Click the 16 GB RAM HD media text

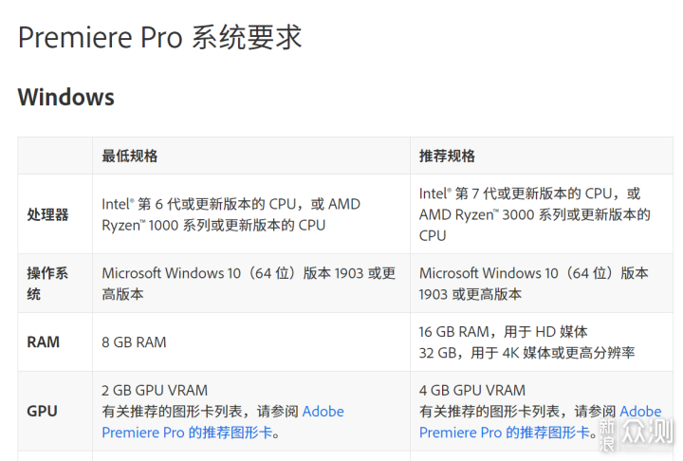pyautogui.click(x=503, y=331)
